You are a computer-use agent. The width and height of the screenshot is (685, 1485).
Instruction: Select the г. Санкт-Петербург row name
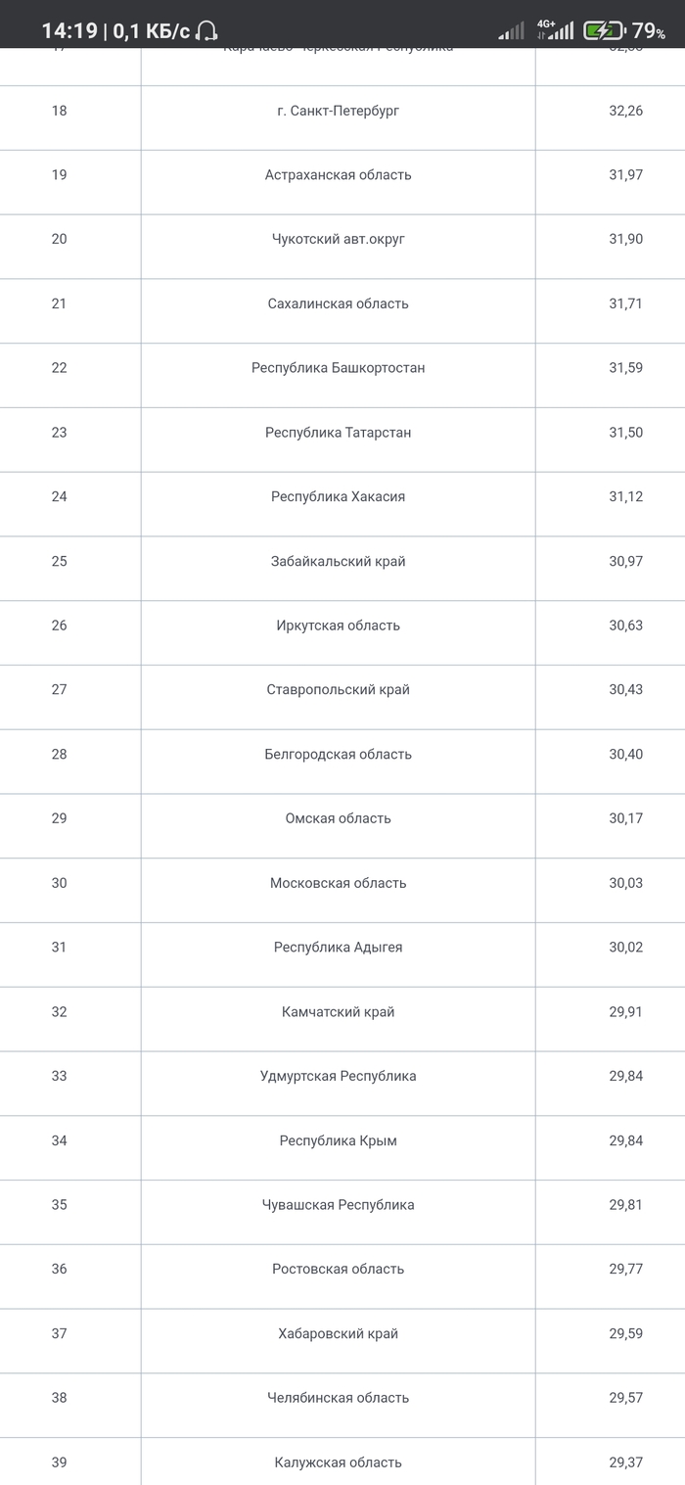(339, 111)
